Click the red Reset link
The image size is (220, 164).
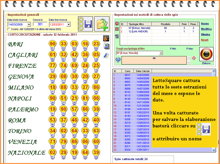(204, 40)
